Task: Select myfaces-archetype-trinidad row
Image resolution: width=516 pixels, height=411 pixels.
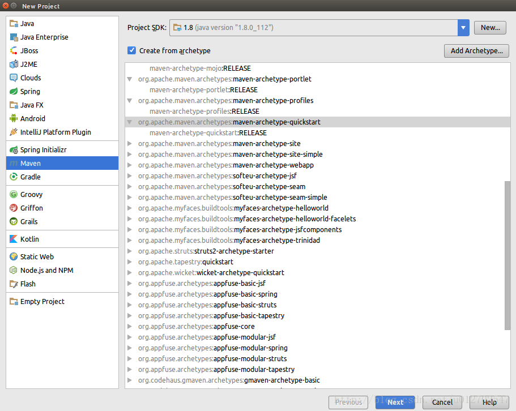Action: point(318,241)
